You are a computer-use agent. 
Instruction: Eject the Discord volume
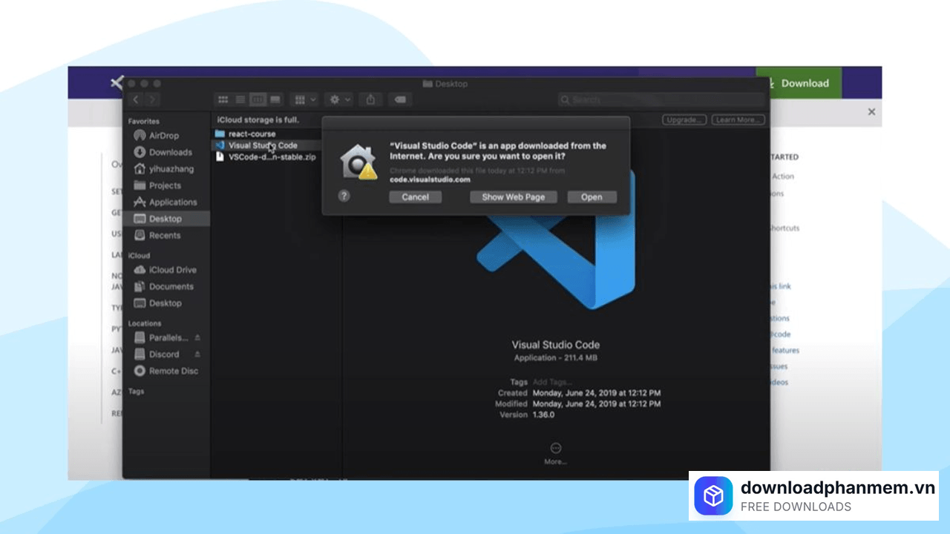pyautogui.click(x=197, y=354)
